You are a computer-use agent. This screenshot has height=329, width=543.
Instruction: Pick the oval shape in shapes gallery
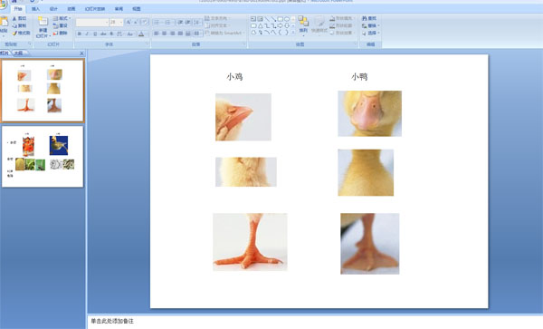pos(287,19)
